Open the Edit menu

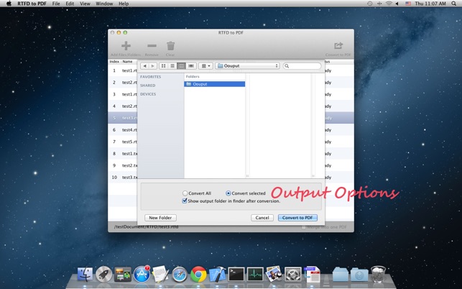[x=70, y=4]
